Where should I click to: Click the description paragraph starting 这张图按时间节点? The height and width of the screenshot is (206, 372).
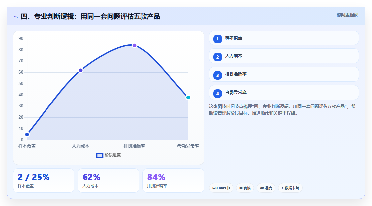[282, 110]
